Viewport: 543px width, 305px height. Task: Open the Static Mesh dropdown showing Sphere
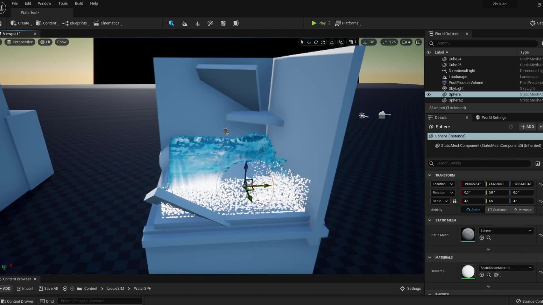point(505,230)
